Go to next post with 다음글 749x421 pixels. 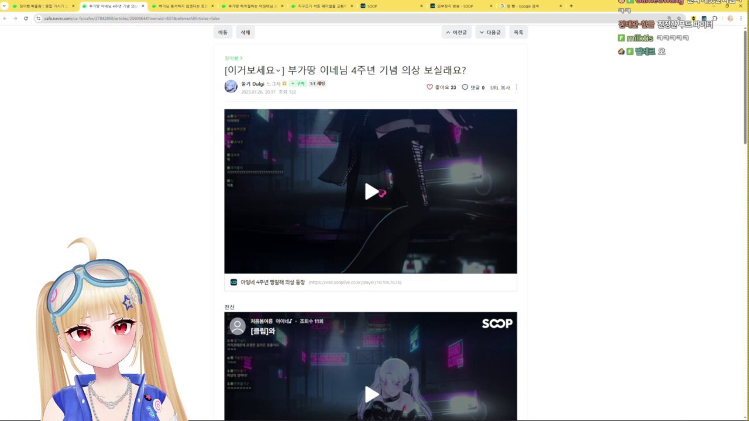(490, 33)
